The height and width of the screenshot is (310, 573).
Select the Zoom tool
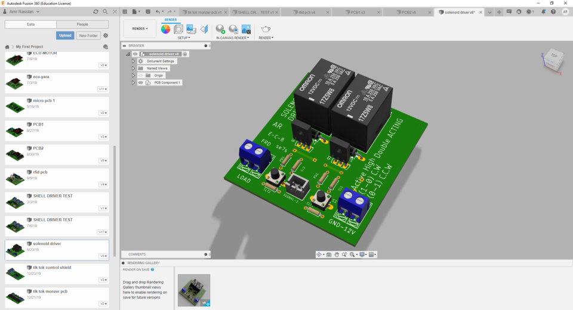click(344, 255)
